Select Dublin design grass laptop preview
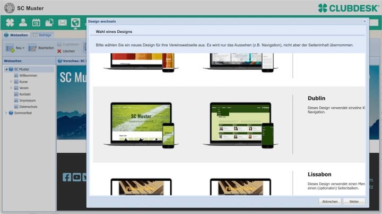Viewport: 382px width, 214px height. (x=141, y=125)
